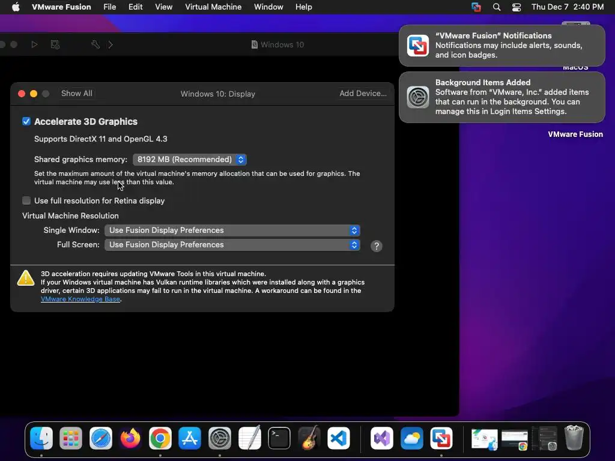Viewport: 615px width, 461px height.
Task: Open purple Visual Studio dock icon
Action: point(382,438)
